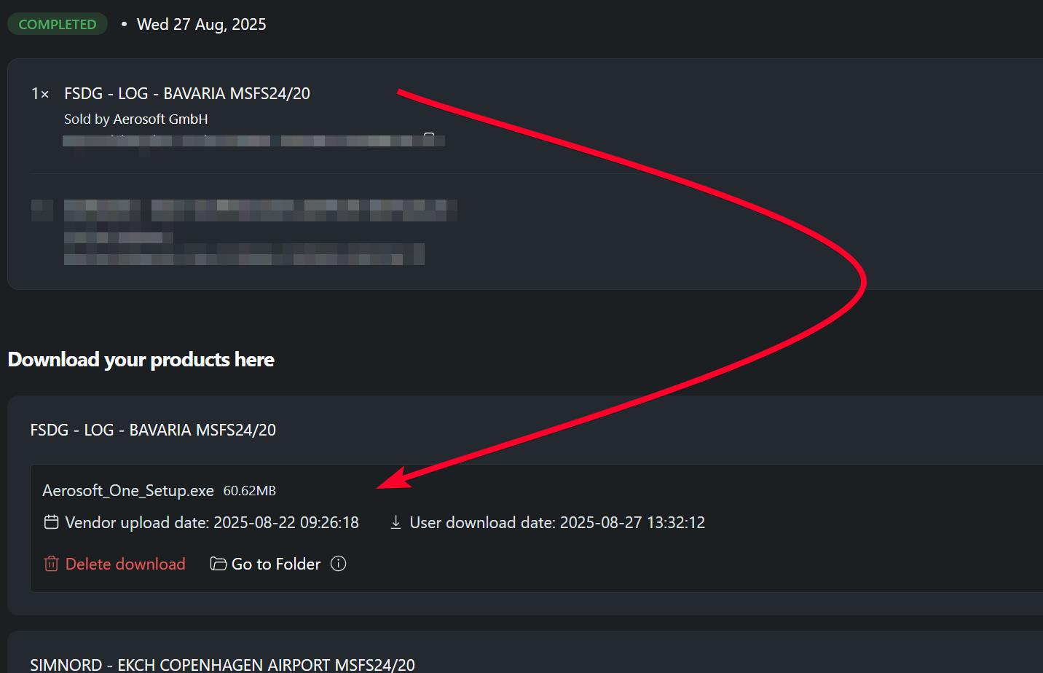Select the FSDG product title in order summary
Image resolution: width=1043 pixels, height=673 pixels.
coord(187,93)
